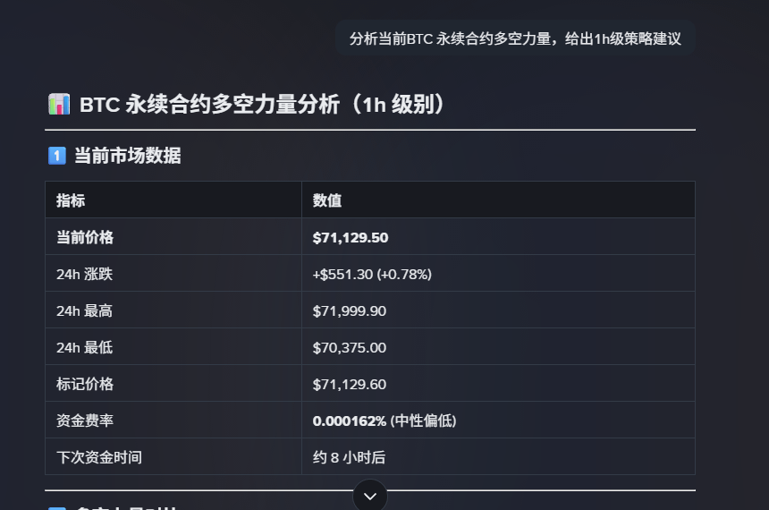This screenshot has width=769, height=510.
Task: Click the $71,129.50 current price value
Action: point(351,238)
